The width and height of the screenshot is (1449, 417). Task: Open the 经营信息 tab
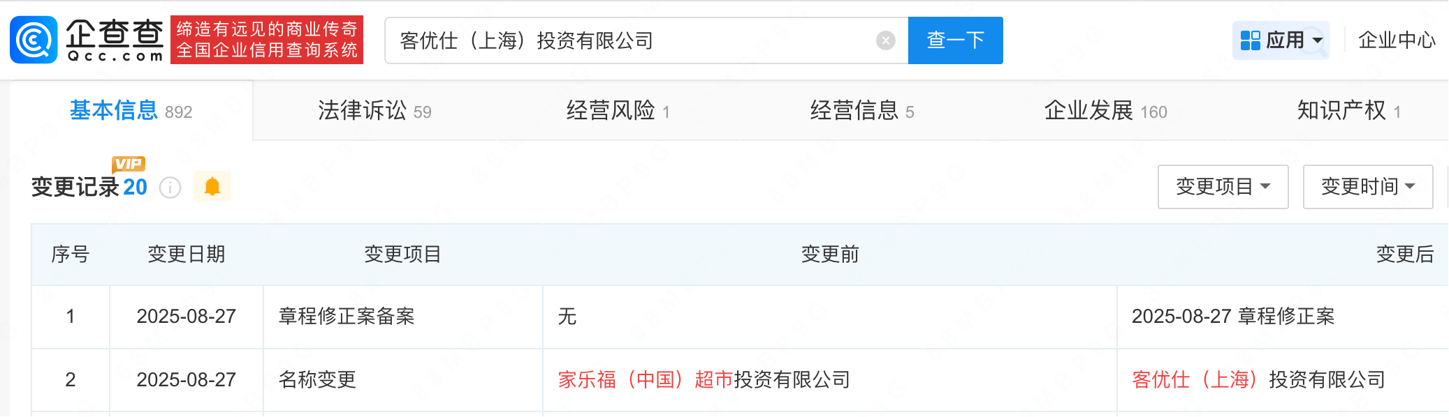(x=861, y=111)
